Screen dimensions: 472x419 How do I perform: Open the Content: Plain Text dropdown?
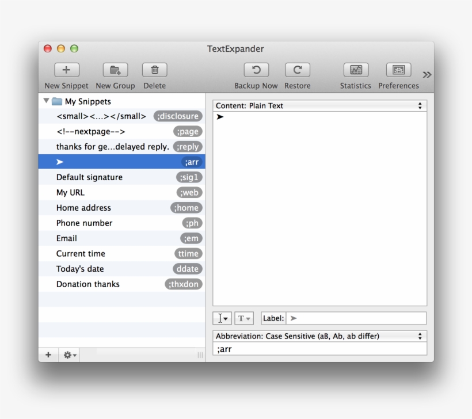(x=319, y=105)
